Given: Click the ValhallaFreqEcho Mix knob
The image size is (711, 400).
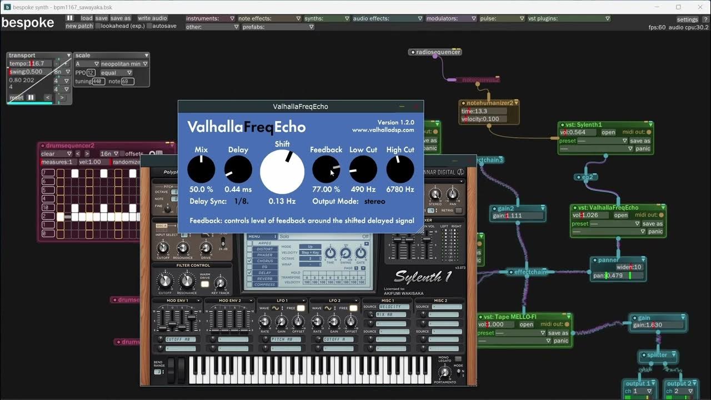Looking at the screenshot, I should pos(201,169).
